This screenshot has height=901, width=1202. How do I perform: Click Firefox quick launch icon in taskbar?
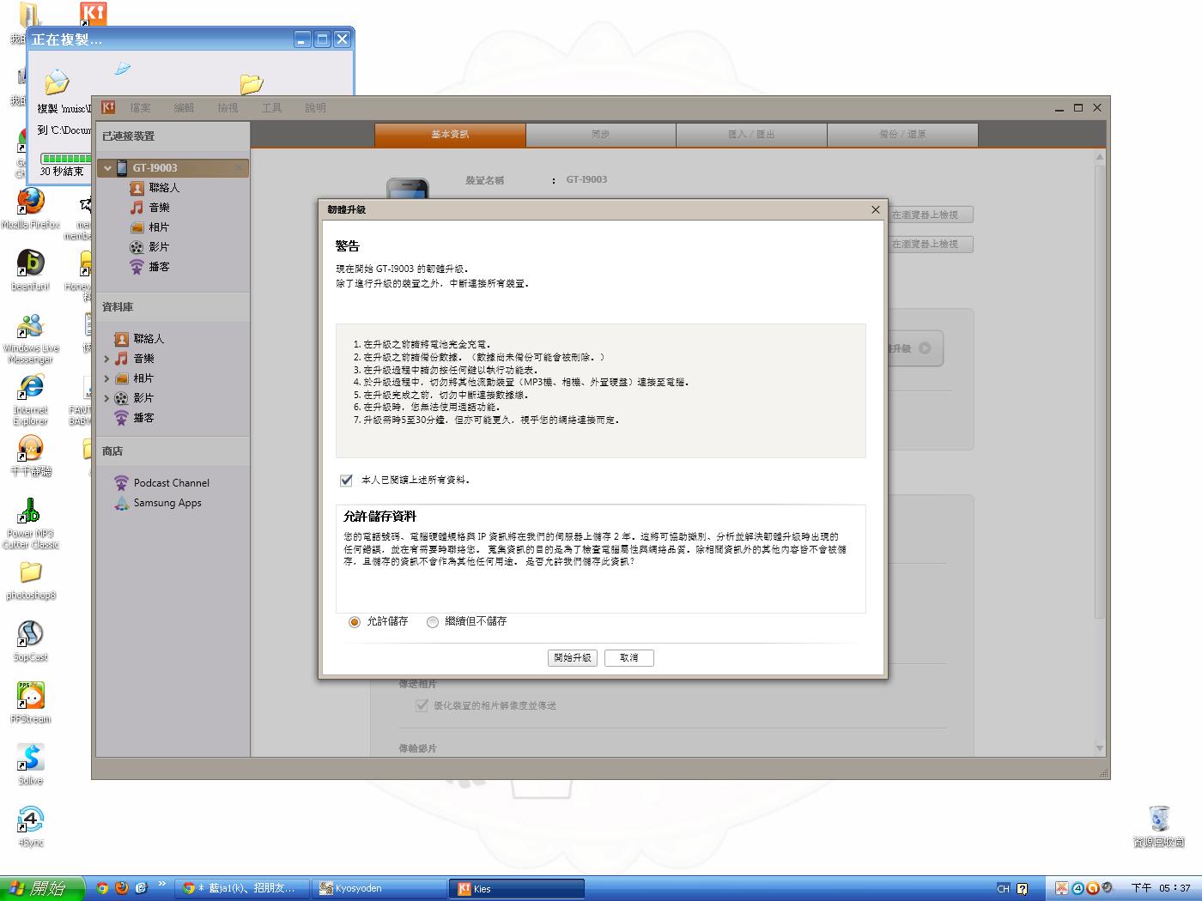pos(121,889)
